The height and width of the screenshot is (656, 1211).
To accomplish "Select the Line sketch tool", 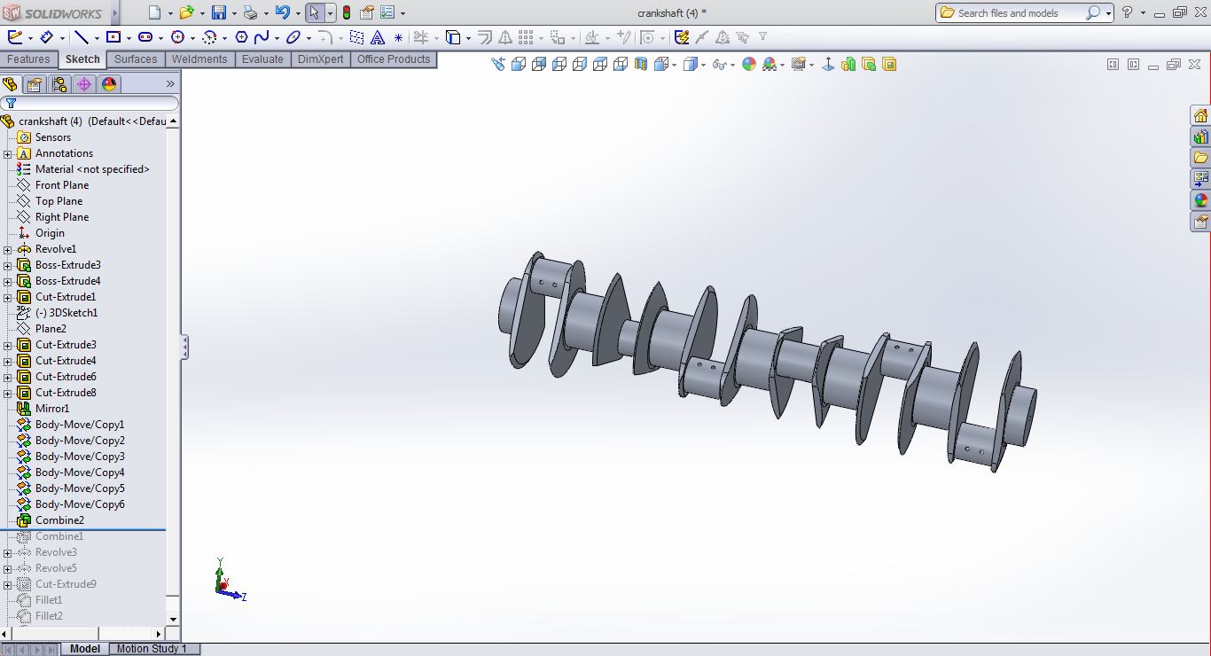I will 82,37.
